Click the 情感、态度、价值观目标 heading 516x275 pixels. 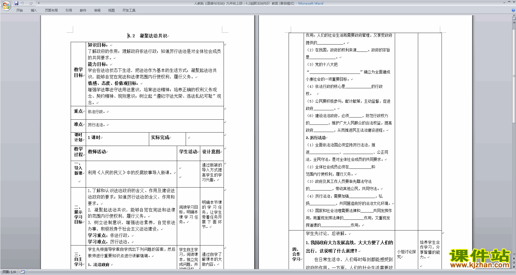tap(113, 83)
